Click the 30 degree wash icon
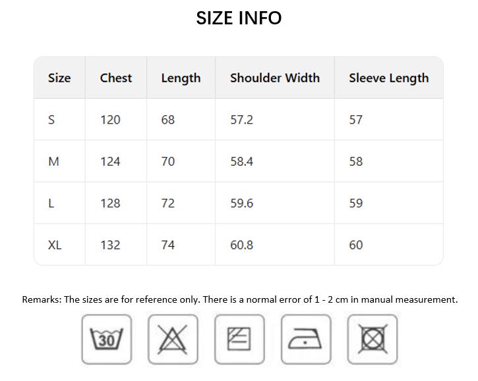478x381 pixels. (x=107, y=340)
